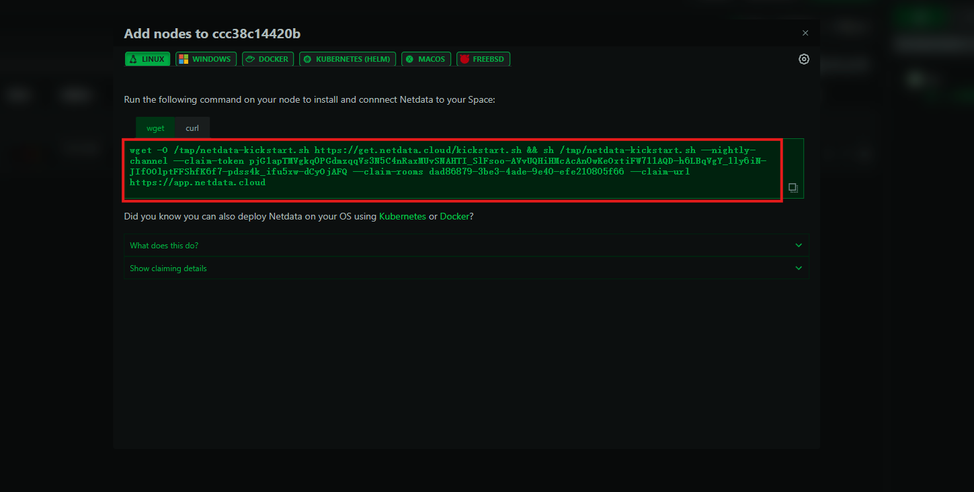Select the FreeBSD platform tab

pos(483,59)
